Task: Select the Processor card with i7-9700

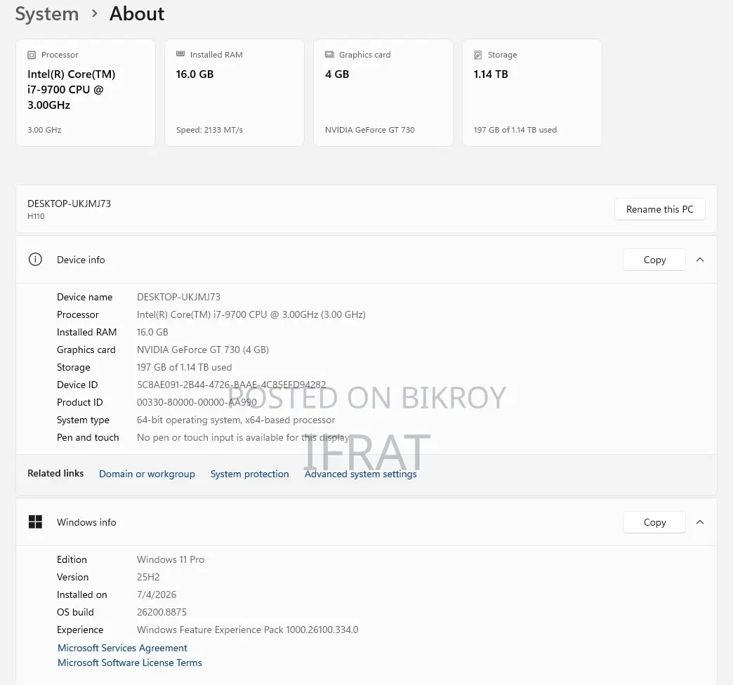Action: [x=86, y=93]
